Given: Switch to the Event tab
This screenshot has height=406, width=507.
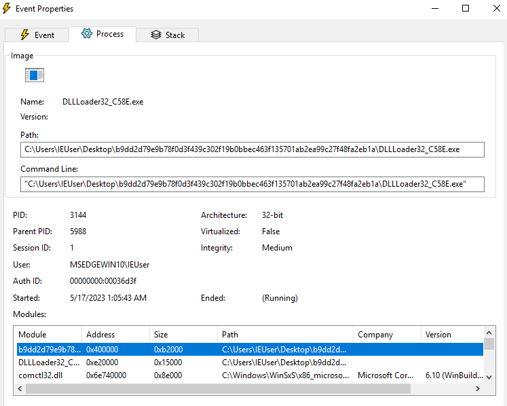Looking at the screenshot, I should (x=37, y=35).
